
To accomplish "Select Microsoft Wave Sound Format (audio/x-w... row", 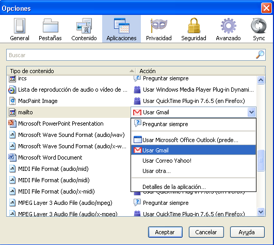I will [x=69, y=146].
